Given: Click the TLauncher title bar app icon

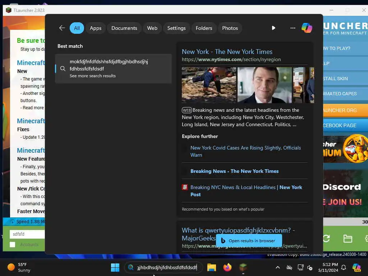Looking at the screenshot, I should (9, 10).
